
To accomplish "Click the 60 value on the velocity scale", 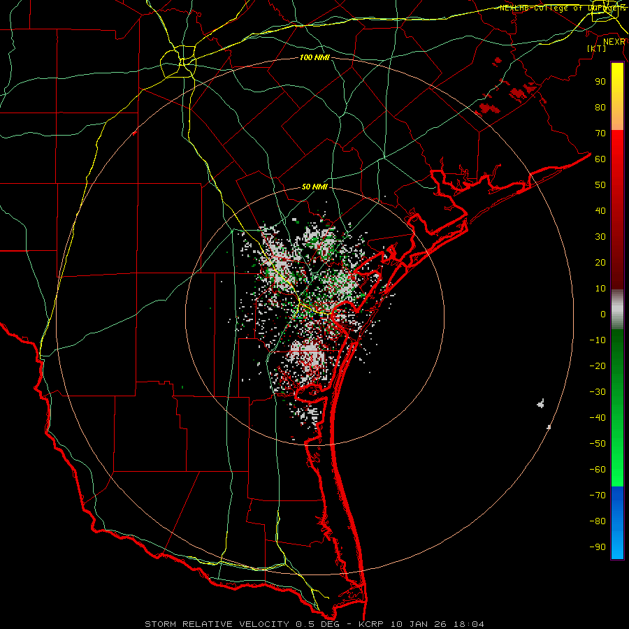I will [x=600, y=159].
